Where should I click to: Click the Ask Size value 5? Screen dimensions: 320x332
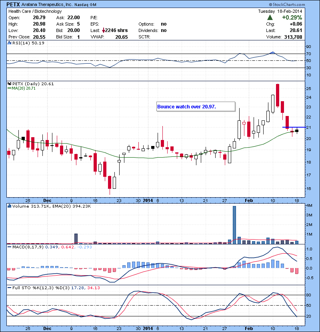(x=78, y=24)
